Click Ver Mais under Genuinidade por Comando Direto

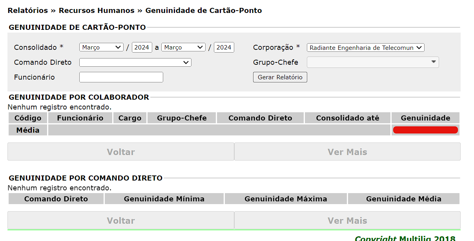(347, 221)
